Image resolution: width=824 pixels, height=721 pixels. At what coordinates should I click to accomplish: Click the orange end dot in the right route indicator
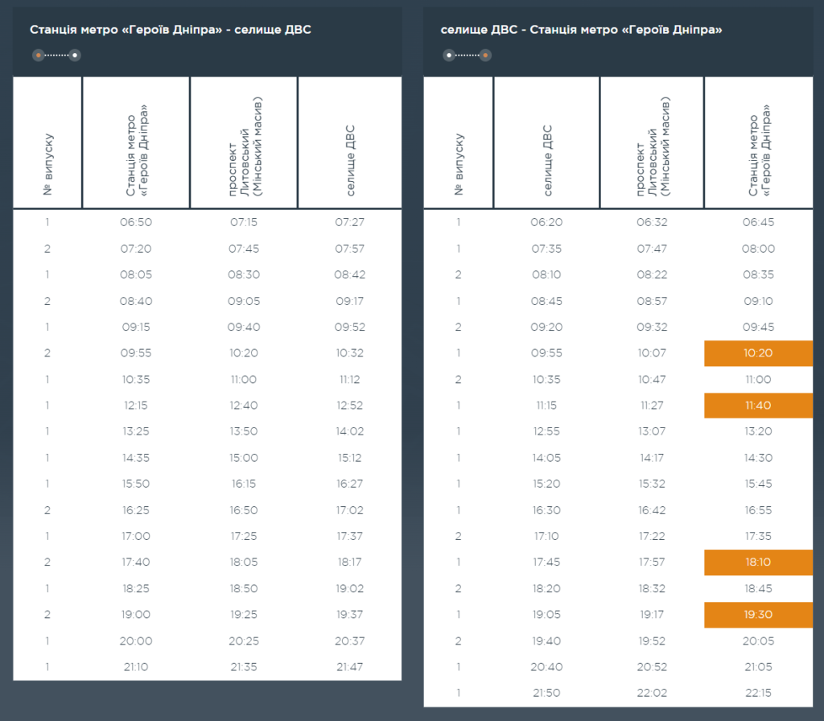coord(485,56)
